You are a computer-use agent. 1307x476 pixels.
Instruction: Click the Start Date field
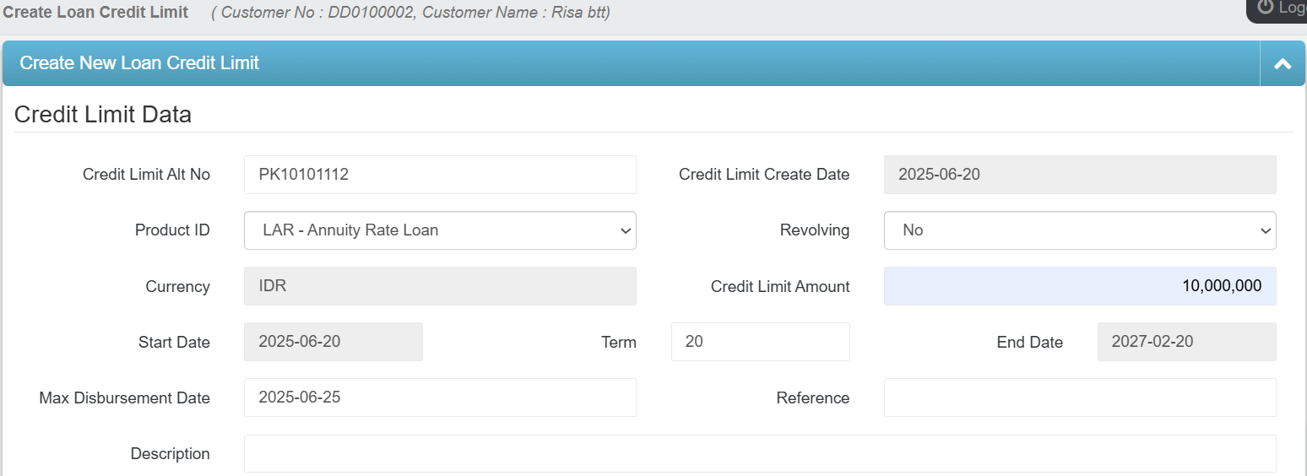pyautogui.click(x=334, y=342)
